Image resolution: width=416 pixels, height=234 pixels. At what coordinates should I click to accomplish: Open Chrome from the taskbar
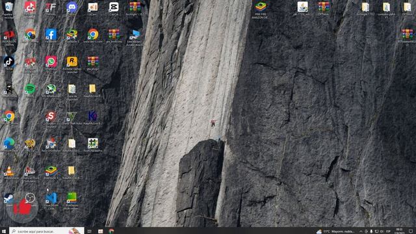pos(111,231)
